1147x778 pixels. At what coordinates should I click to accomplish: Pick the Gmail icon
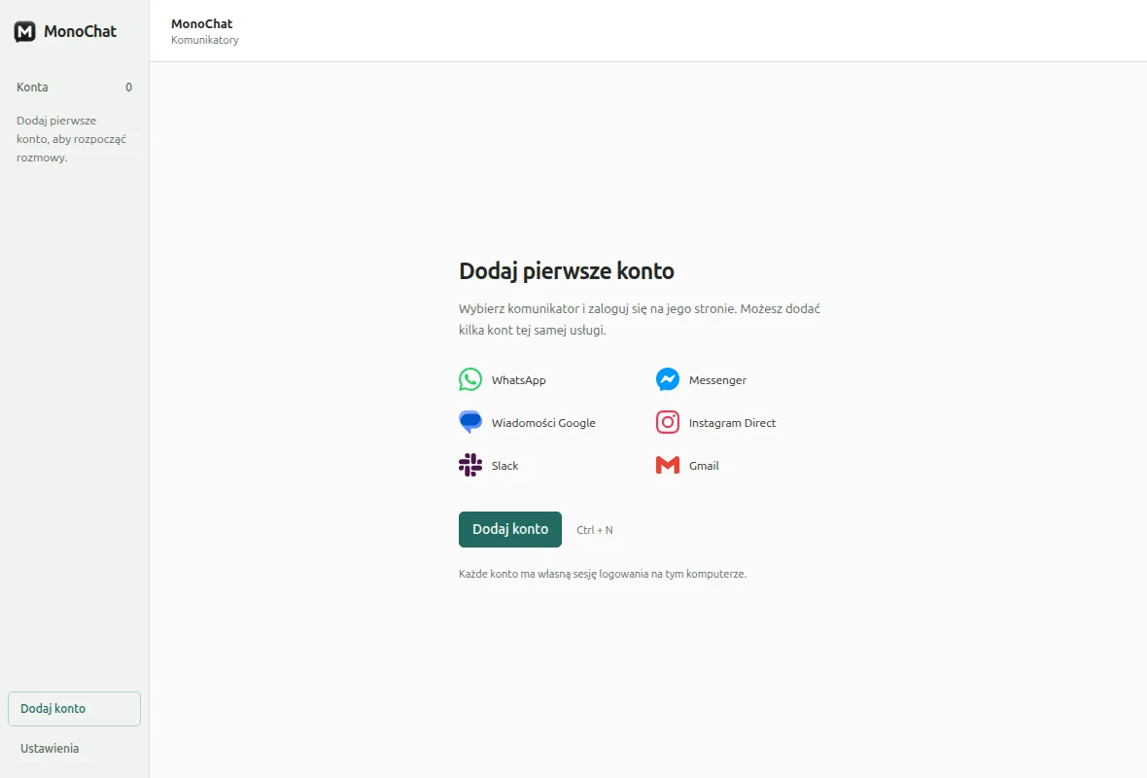coord(667,465)
